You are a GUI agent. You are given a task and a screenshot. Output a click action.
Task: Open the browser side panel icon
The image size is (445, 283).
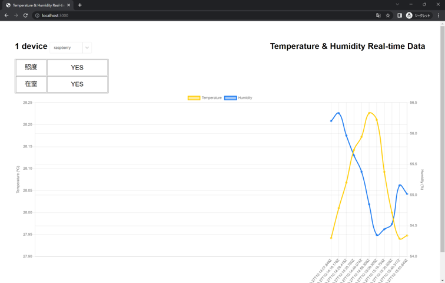pyautogui.click(x=400, y=16)
